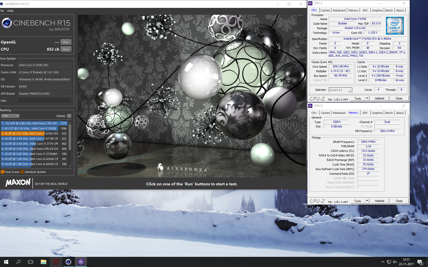This screenshot has width=428, height=267.
Task: Click the Cinebench taskbar icon
Action: point(69,262)
